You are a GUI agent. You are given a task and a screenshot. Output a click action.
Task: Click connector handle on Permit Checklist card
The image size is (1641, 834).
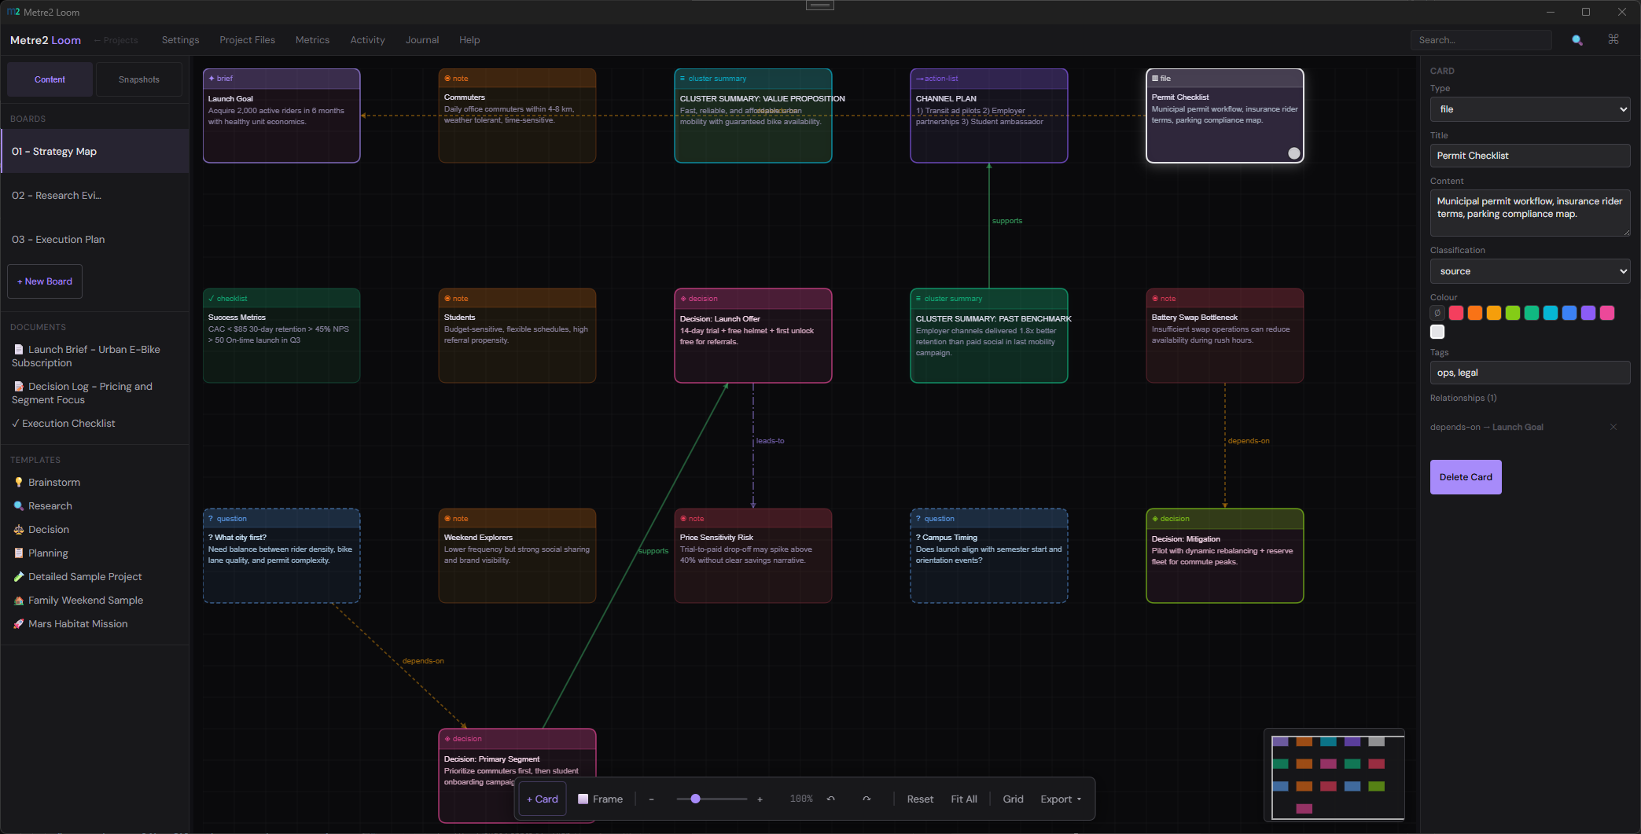point(1293,153)
